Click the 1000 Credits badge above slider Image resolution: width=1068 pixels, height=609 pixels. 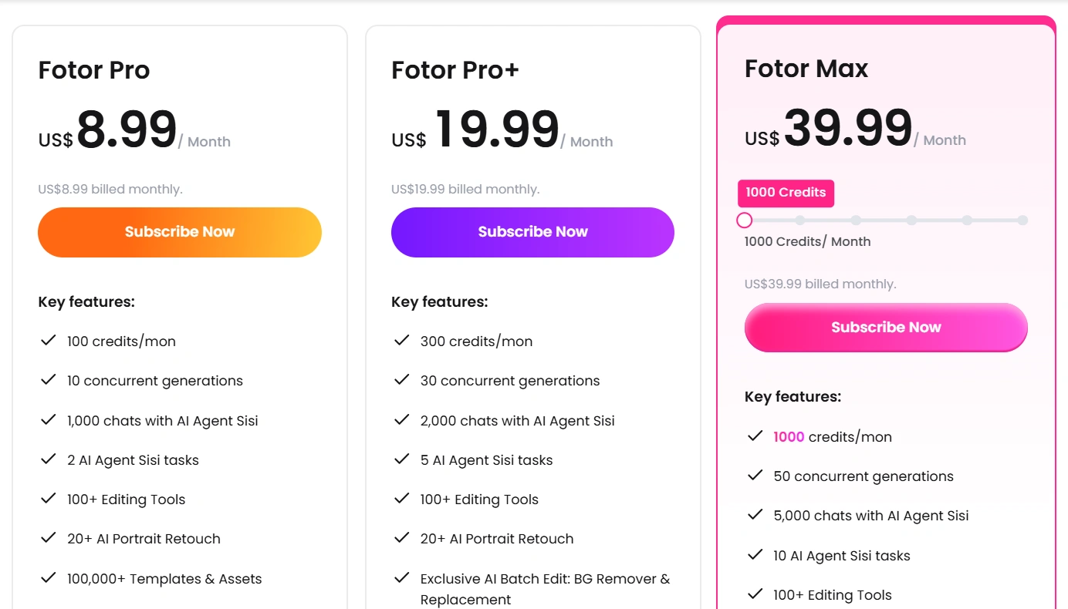click(x=786, y=193)
